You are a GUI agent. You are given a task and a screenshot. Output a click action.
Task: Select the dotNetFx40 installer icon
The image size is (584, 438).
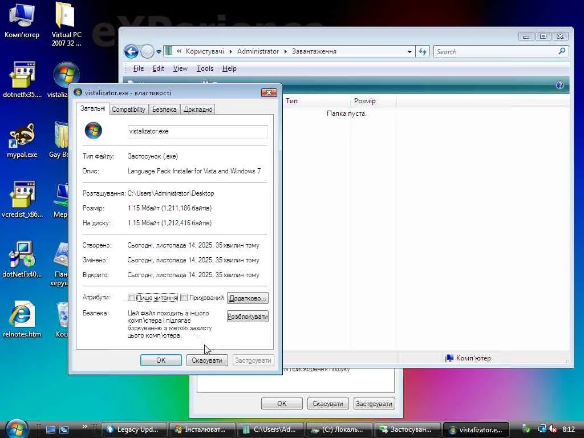tap(22, 259)
